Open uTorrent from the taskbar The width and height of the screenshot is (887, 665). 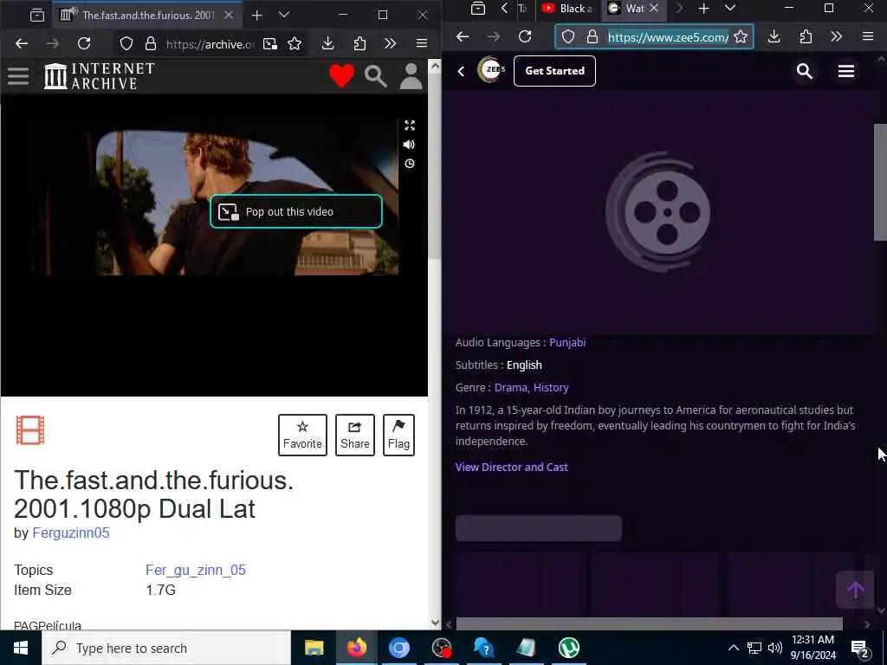pyautogui.click(x=568, y=648)
